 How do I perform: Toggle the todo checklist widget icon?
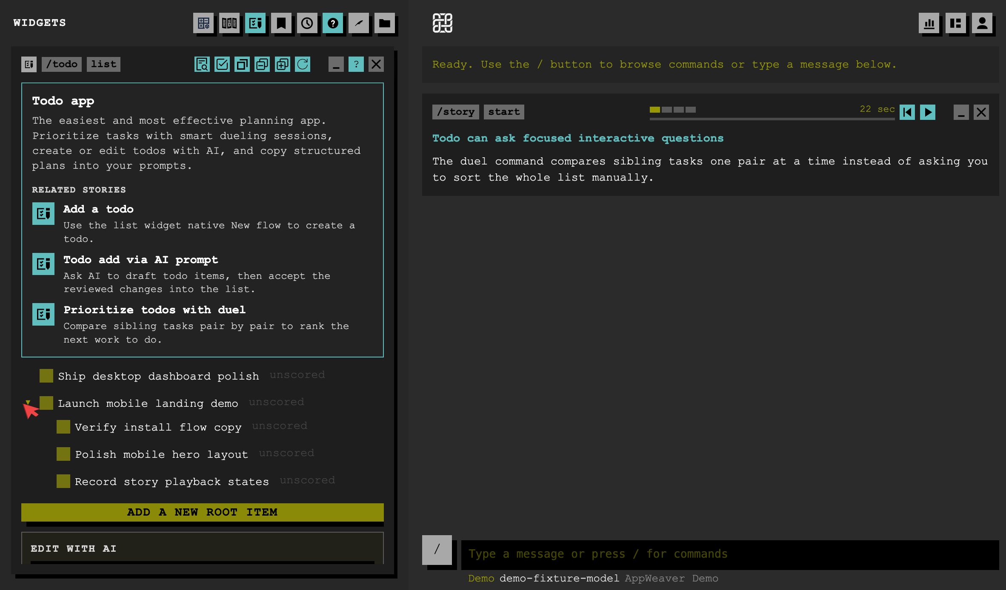(x=255, y=23)
